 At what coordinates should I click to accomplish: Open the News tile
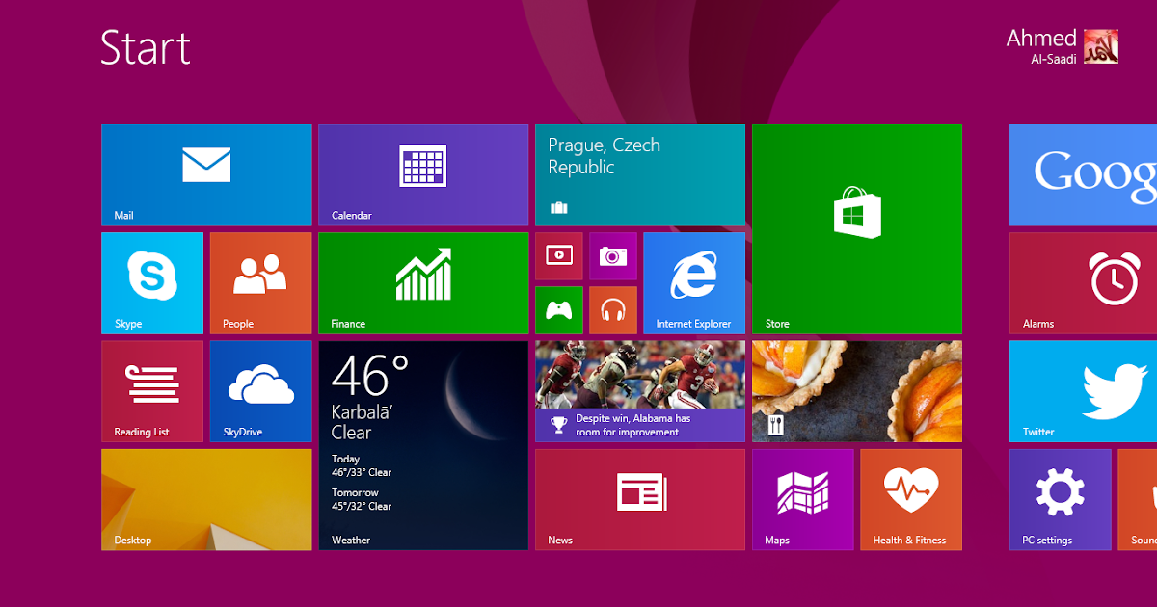click(640, 499)
